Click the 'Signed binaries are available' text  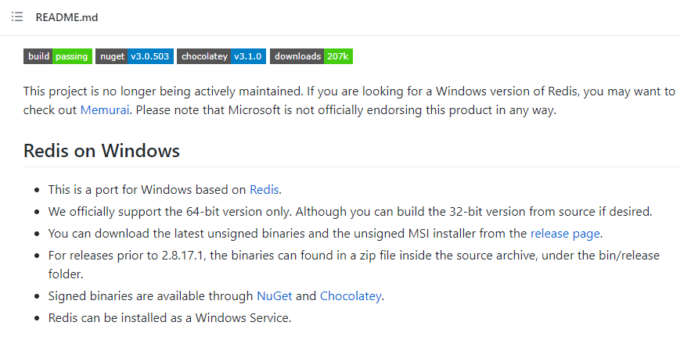pyautogui.click(x=149, y=296)
